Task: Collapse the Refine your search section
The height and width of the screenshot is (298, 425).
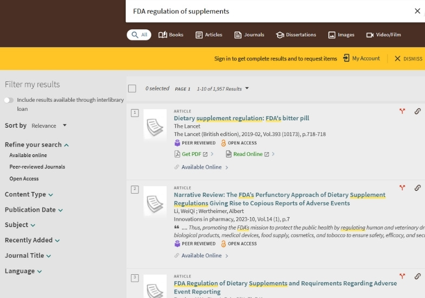Action: [37, 145]
